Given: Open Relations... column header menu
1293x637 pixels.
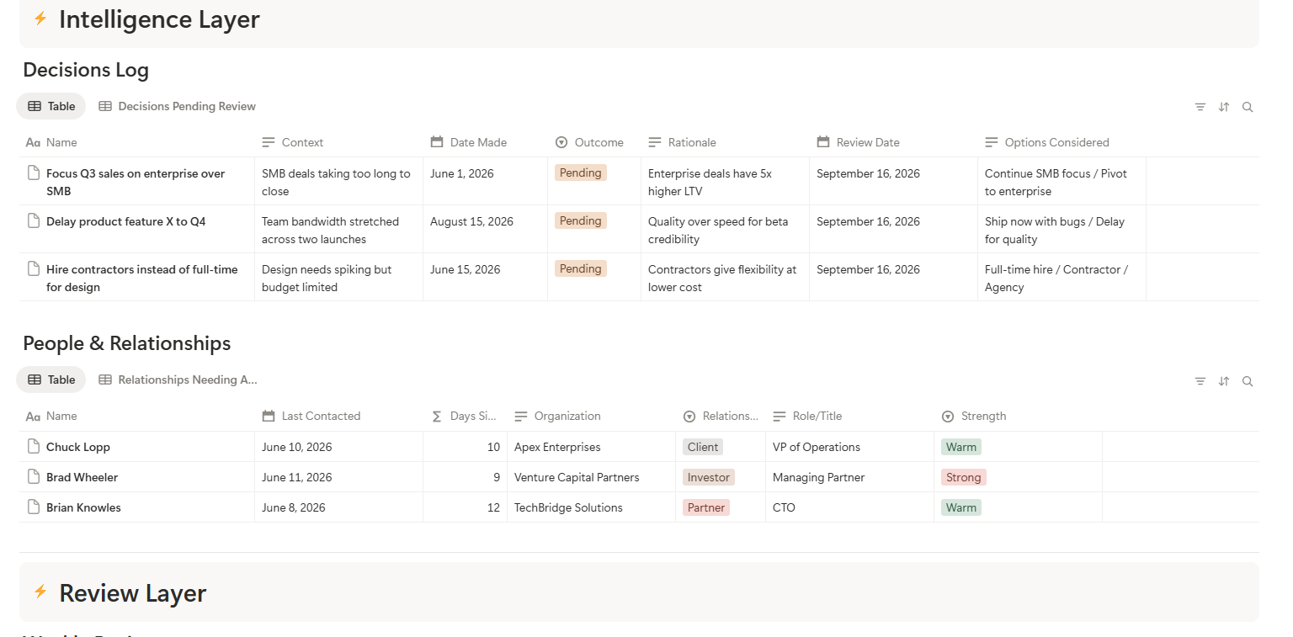Looking at the screenshot, I should point(721,416).
